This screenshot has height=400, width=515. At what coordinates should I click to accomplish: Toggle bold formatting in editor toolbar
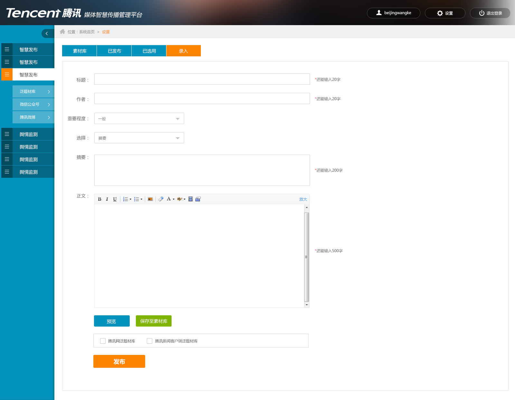click(100, 199)
